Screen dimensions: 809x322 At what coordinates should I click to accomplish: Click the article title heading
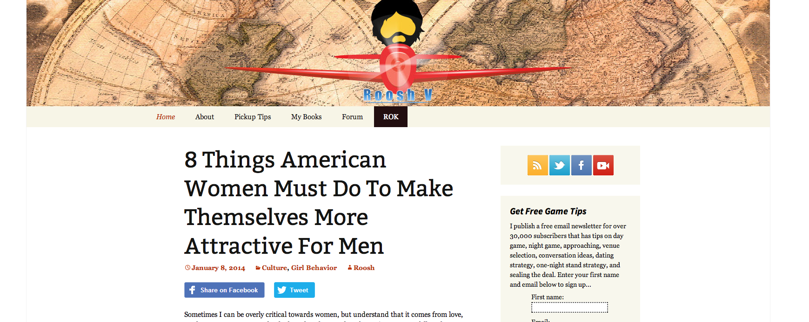point(319,203)
